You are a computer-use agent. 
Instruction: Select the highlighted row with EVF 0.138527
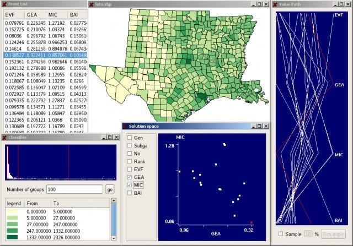click(45, 55)
